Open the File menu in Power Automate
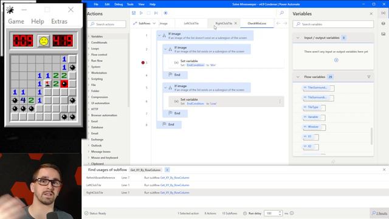This screenshot has width=389, height=219. pyautogui.click(x=96, y=4)
